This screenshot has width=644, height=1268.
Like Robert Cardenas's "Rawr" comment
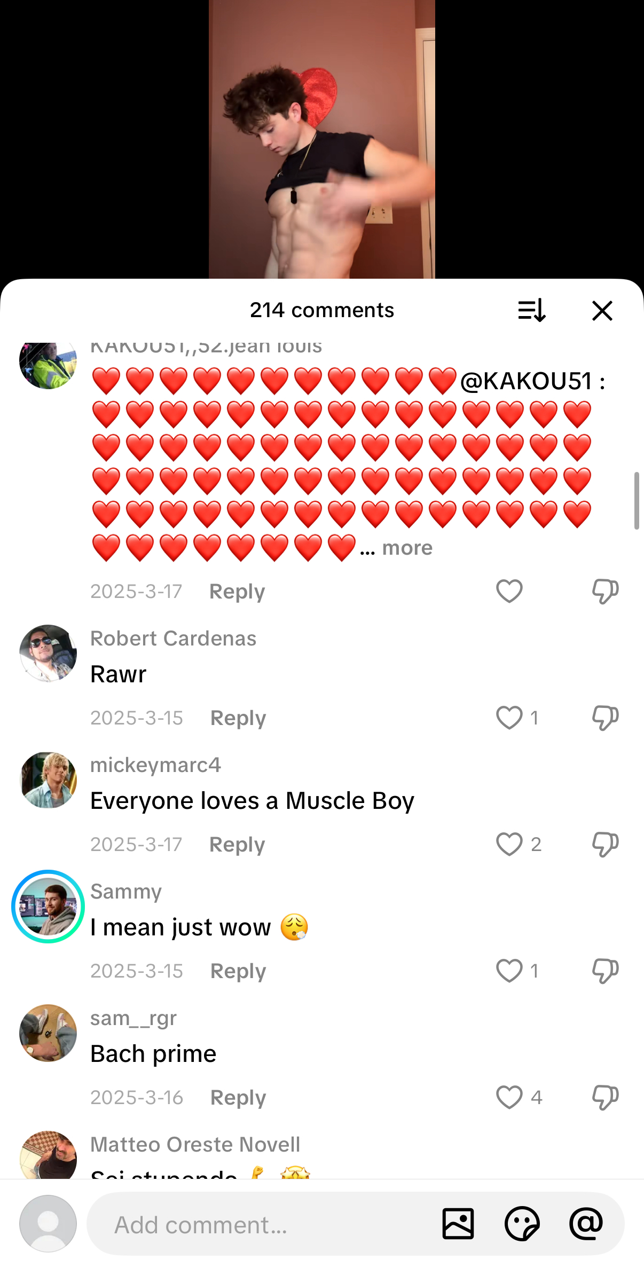click(x=509, y=718)
